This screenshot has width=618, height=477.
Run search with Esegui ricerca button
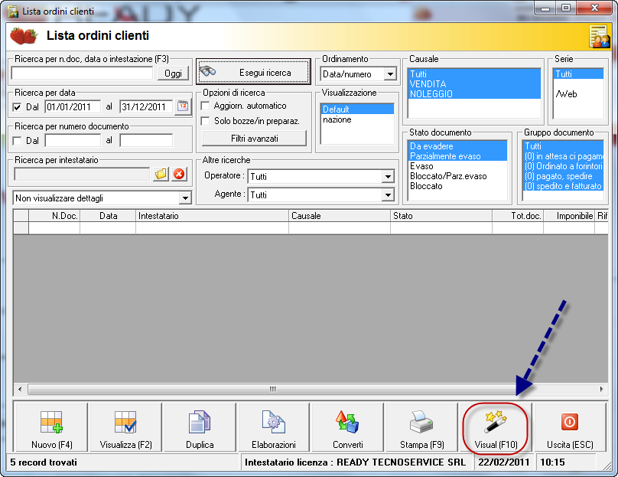pyautogui.click(x=253, y=72)
